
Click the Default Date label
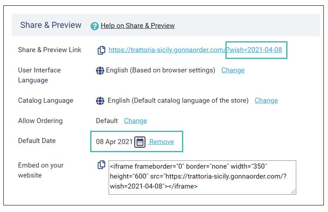[x=37, y=141]
